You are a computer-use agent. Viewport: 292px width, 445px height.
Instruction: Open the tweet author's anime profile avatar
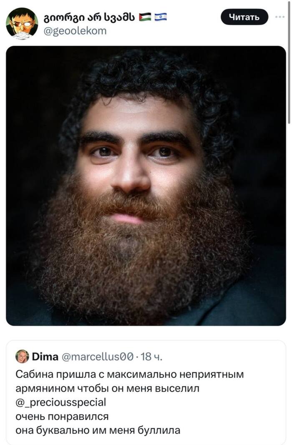22,23
